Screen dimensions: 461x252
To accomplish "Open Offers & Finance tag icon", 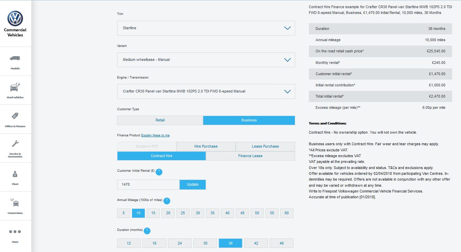I will click(x=15, y=116).
